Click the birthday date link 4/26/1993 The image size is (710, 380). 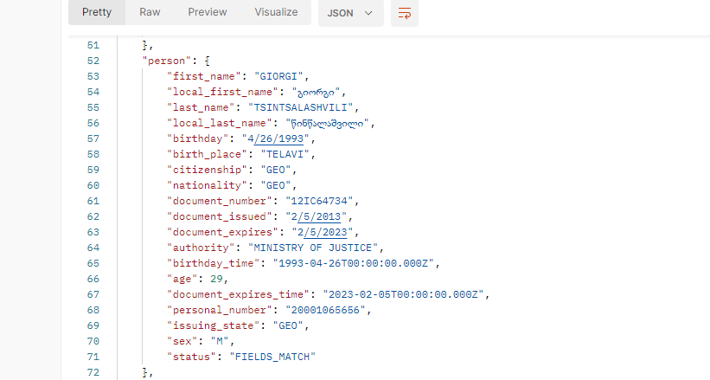pyautogui.click(x=278, y=138)
